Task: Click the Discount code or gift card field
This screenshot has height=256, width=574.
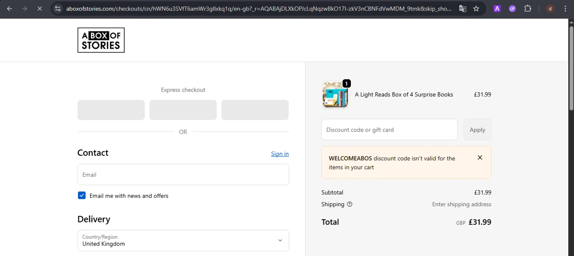Action: coord(390,130)
